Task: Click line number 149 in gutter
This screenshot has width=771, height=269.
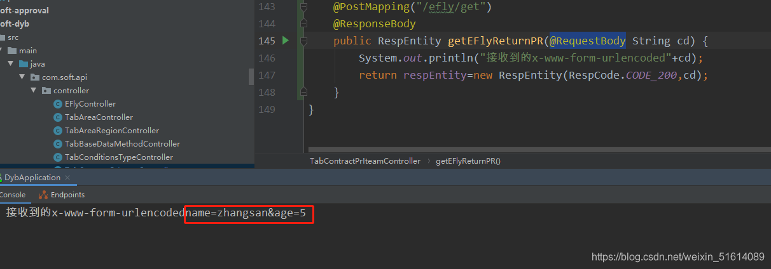Action: coord(266,109)
